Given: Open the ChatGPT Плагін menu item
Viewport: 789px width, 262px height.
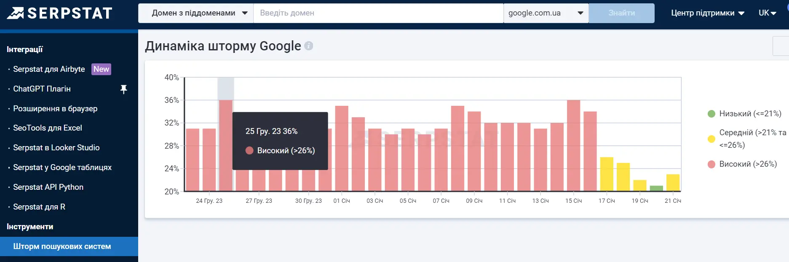Looking at the screenshot, I should click(42, 89).
